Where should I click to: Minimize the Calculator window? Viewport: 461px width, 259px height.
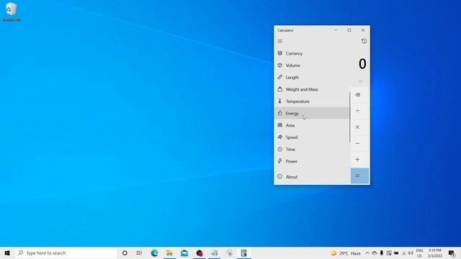[336, 30]
